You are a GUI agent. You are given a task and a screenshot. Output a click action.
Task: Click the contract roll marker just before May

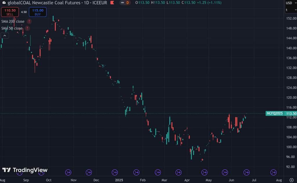click(x=204, y=172)
